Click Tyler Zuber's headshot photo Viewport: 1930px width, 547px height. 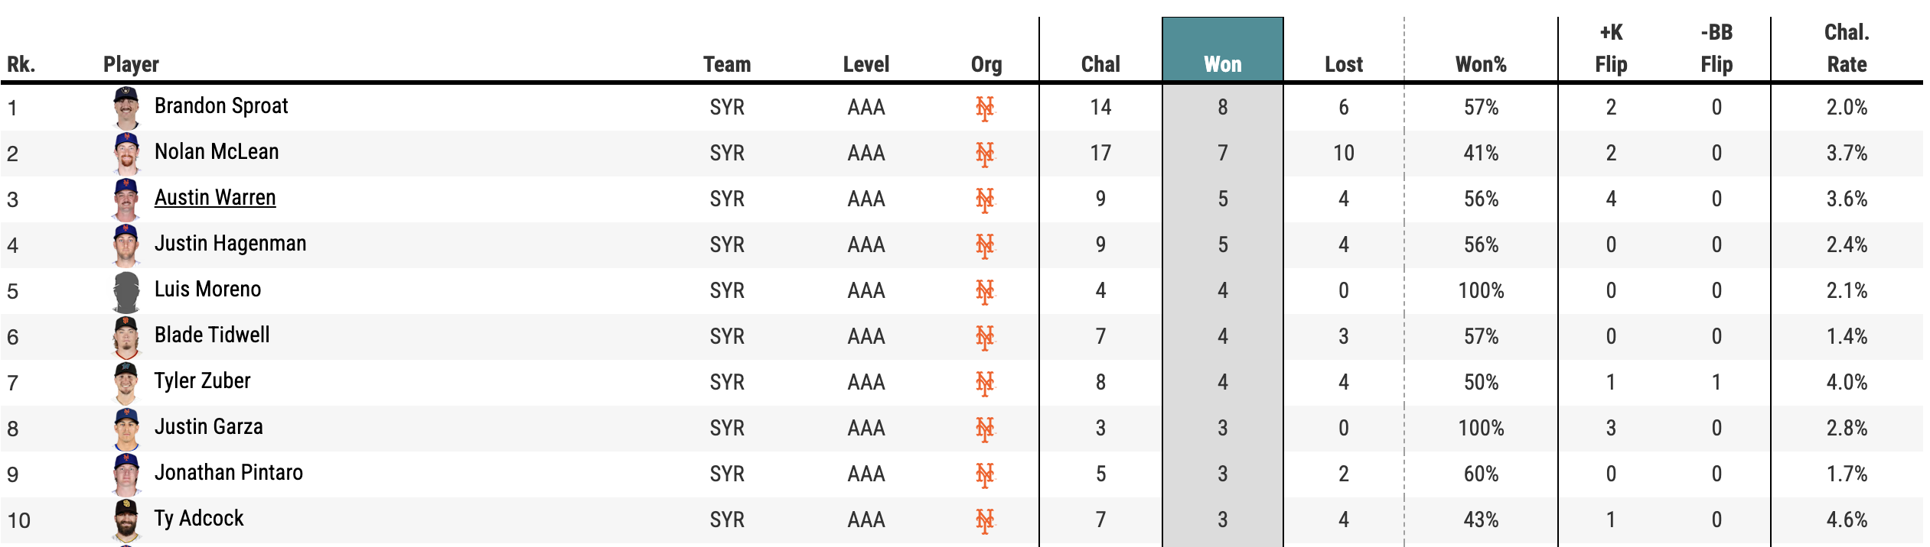point(126,382)
